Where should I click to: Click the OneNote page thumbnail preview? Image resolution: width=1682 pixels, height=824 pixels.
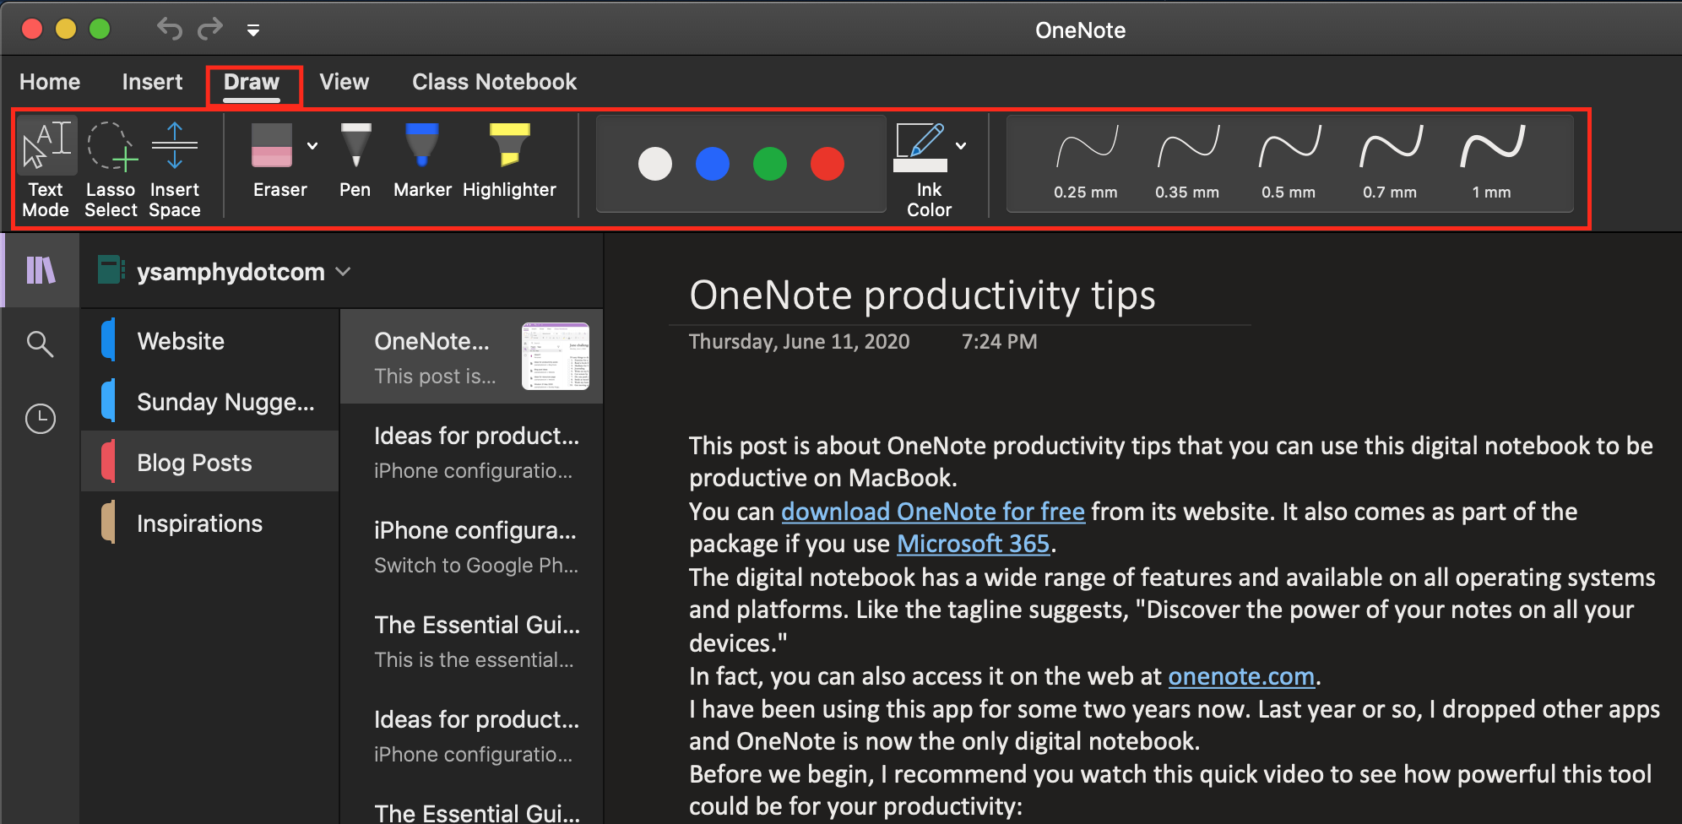[x=556, y=356]
